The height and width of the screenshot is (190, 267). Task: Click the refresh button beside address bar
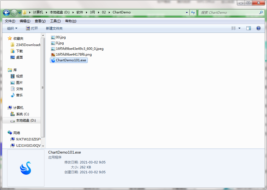pyautogui.click(x=193, y=13)
